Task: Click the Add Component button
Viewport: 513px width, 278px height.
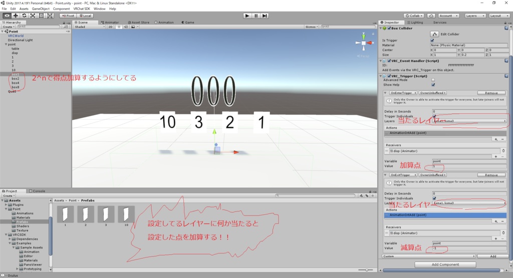Action: [445, 264]
